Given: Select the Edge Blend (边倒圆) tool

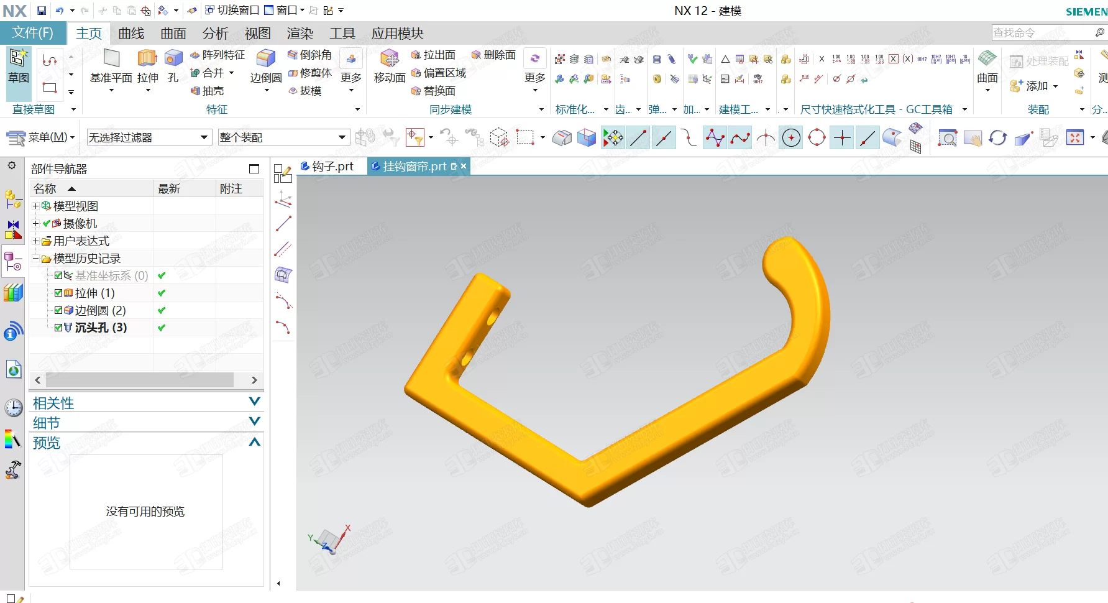Looking at the screenshot, I should (x=266, y=67).
